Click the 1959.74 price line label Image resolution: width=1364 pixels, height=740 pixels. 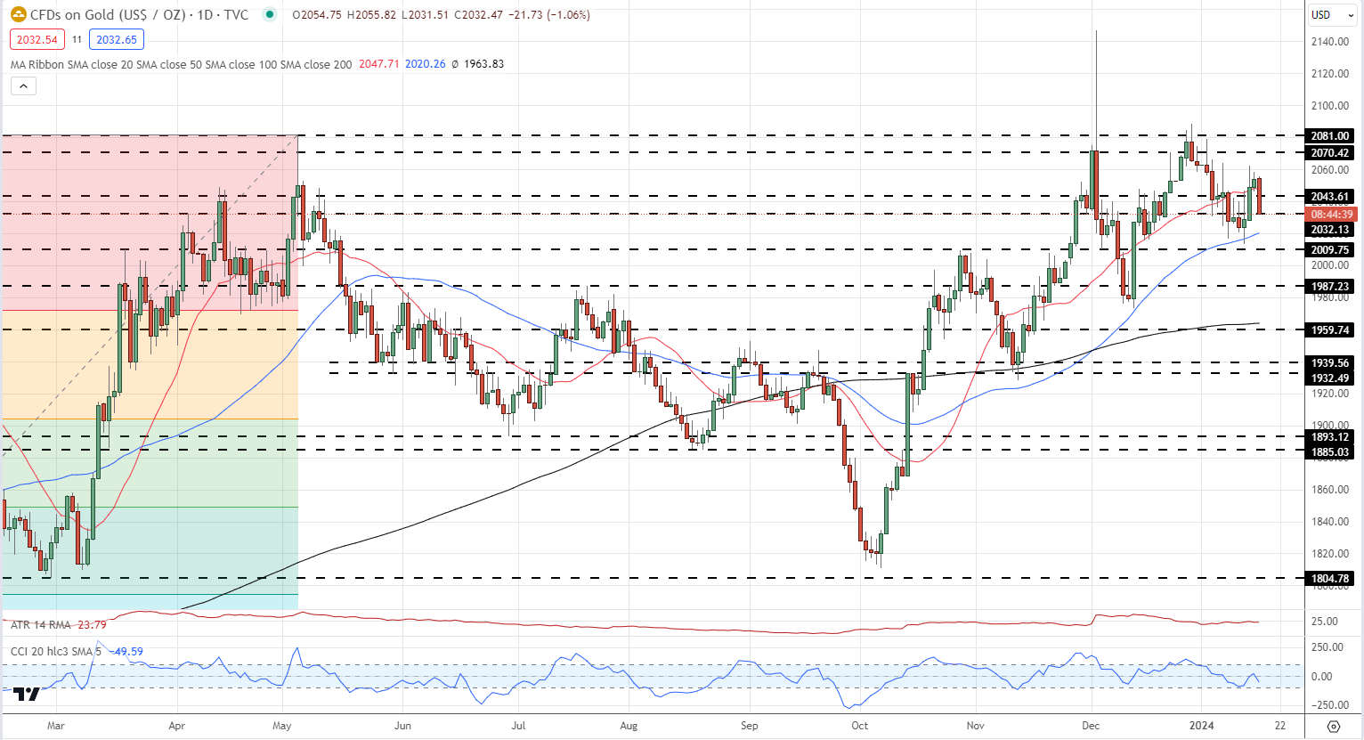point(1330,330)
